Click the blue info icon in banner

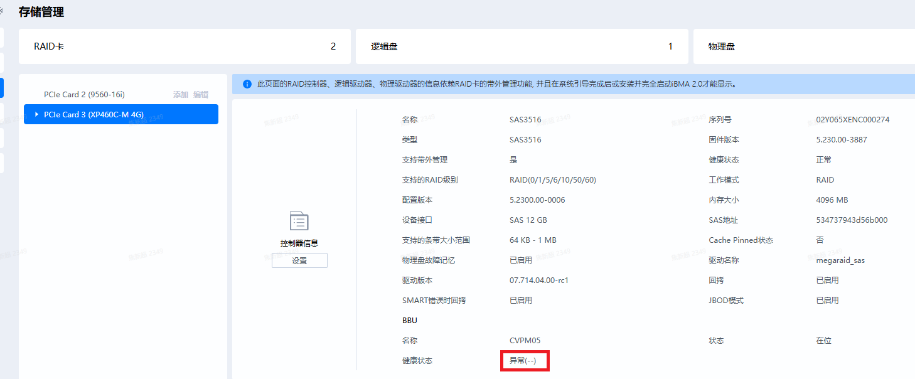pos(247,83)
